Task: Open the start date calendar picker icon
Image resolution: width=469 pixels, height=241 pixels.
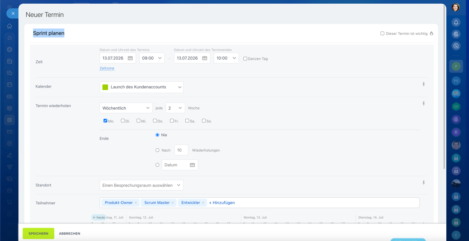Action: tap(130, 58)
